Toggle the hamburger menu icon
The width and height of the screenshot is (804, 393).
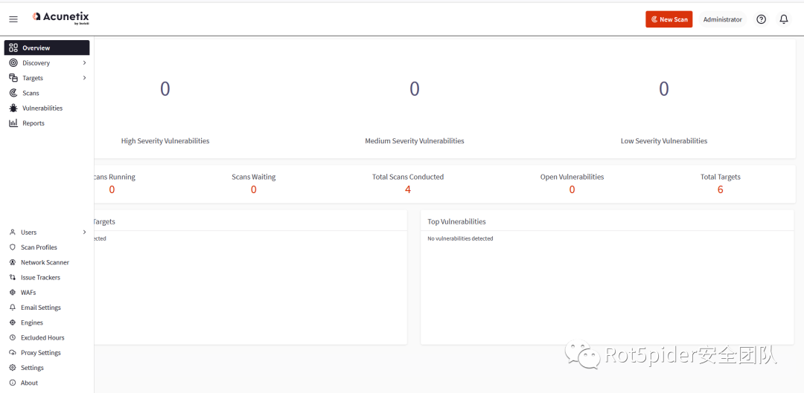click(x=13, y=19)
